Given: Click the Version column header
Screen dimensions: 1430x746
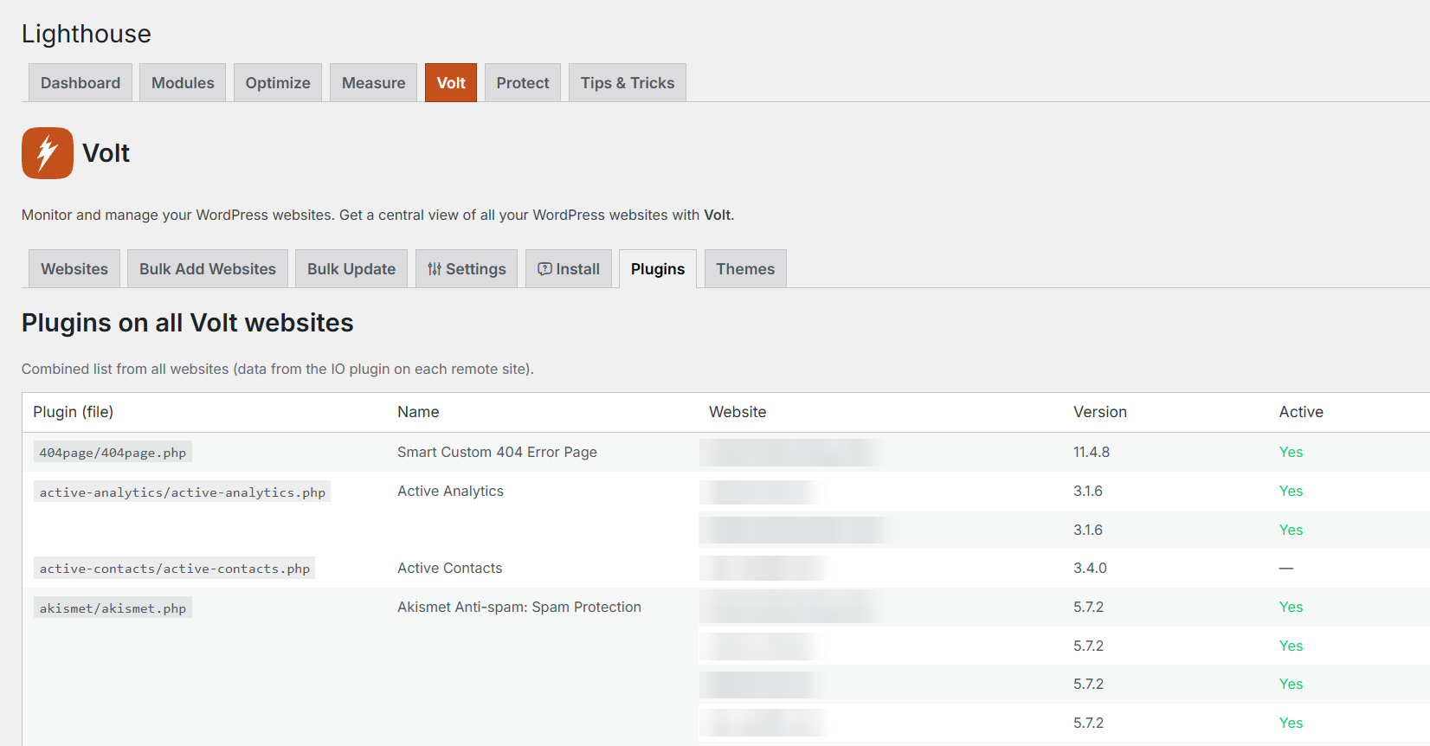Looking at the screenshot, I should (1100, 412).
